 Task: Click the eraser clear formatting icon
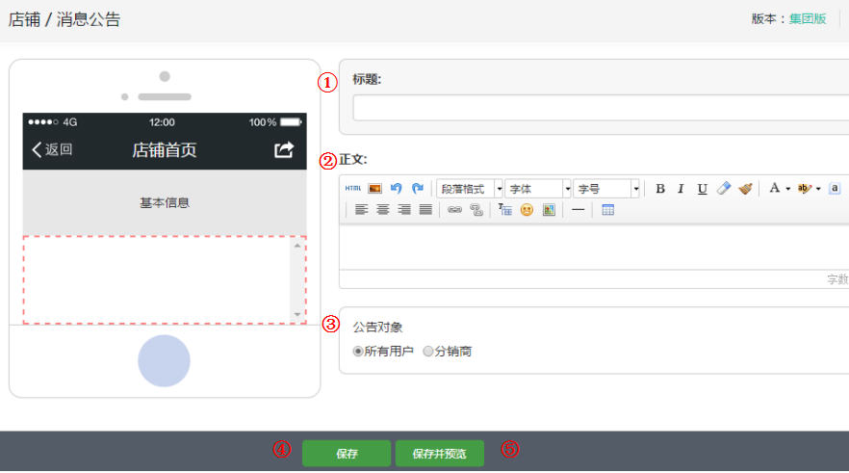point(725,189)
